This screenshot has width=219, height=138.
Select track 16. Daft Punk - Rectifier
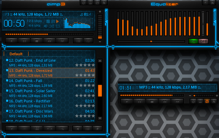click(x=52, y=103)
